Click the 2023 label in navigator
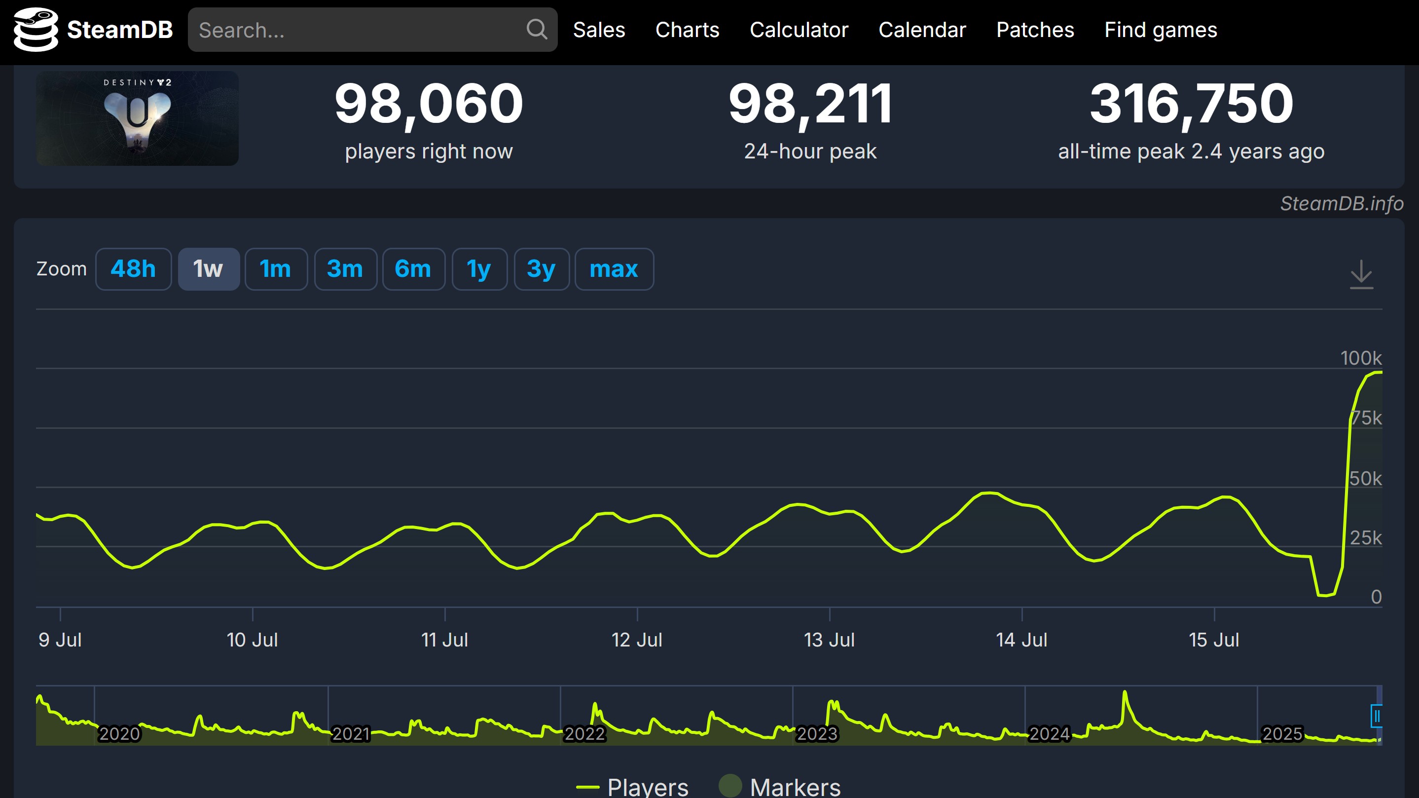Image resolution: width=1419 pixels, height=798 pixels. pyautogui.click(x=817, y=734)
